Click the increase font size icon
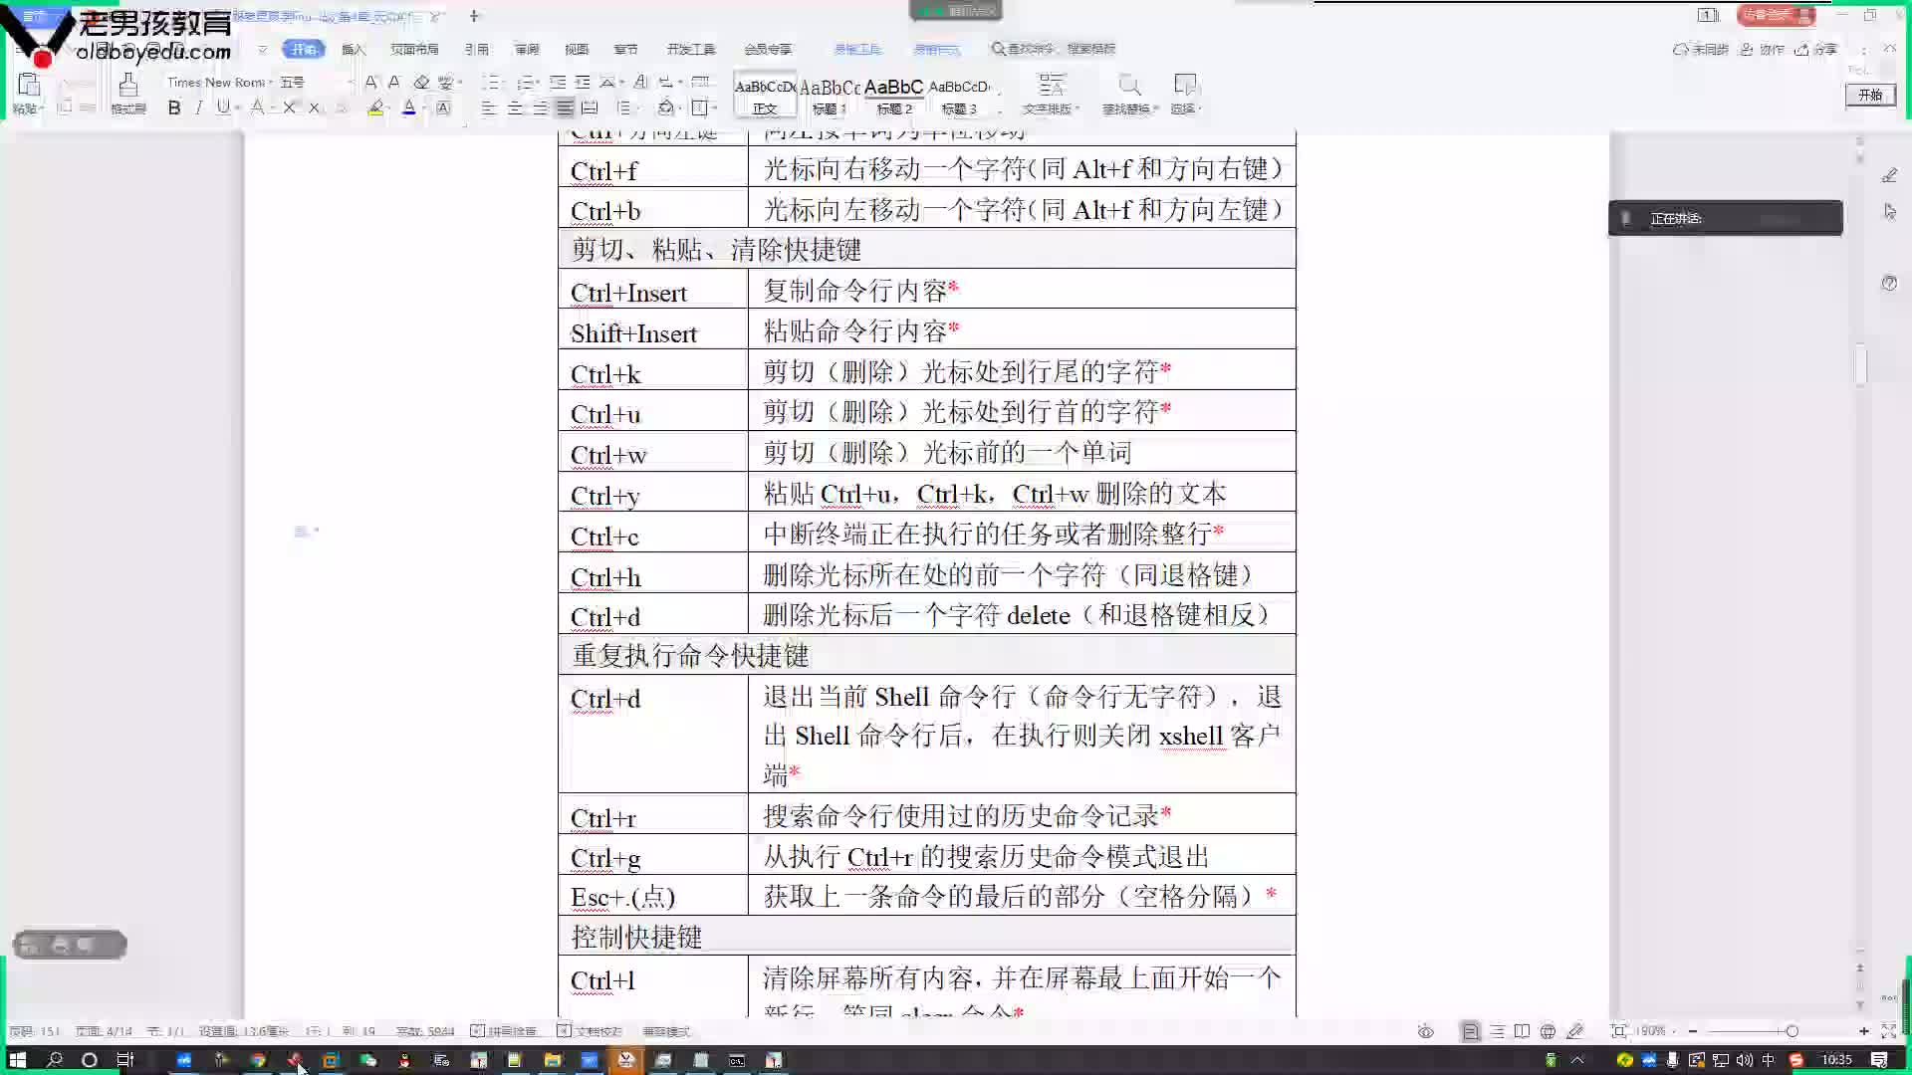This screenshot has height=1075, width=1912. pos(370,82)
